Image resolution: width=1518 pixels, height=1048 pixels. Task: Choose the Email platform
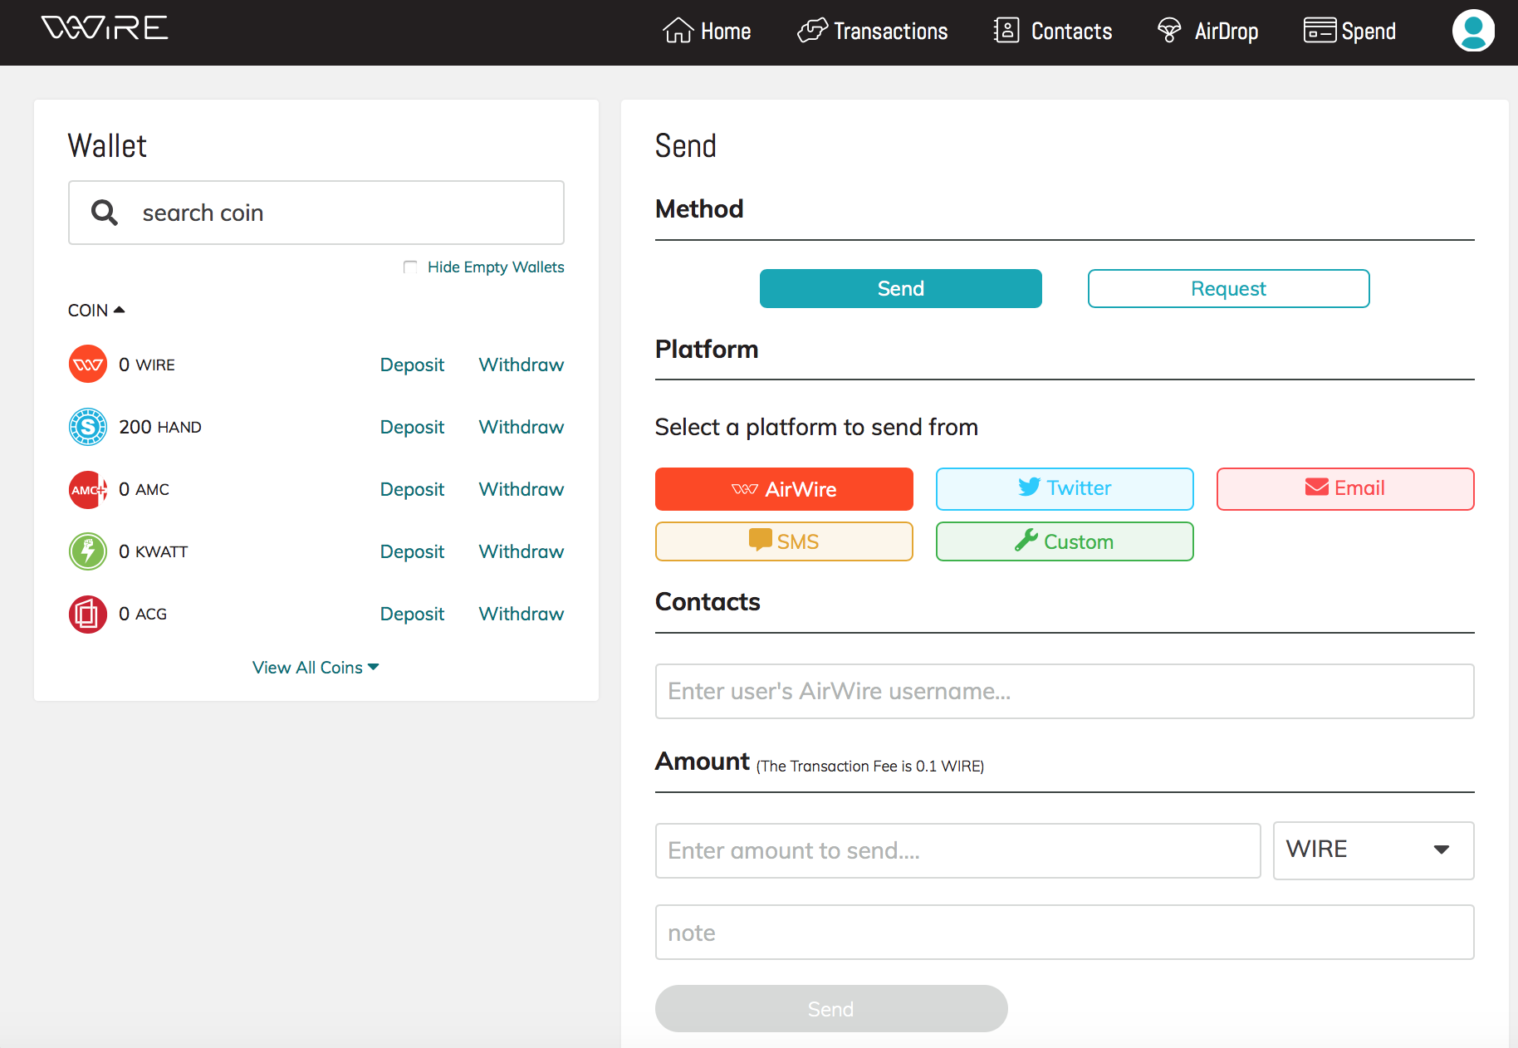[1345, 489]
